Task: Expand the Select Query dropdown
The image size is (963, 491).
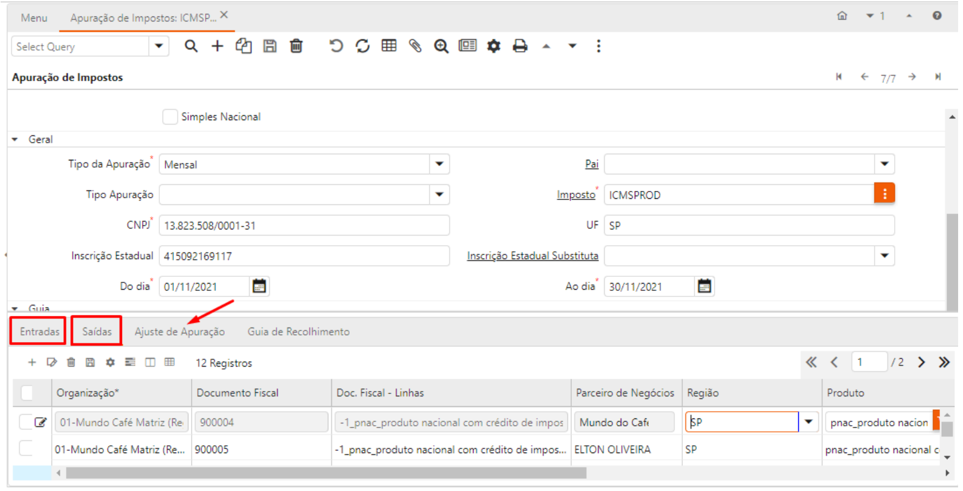Action: [159, 46]
